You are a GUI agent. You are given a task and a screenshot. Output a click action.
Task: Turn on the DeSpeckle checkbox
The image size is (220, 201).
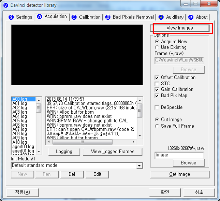click(157, 108)
